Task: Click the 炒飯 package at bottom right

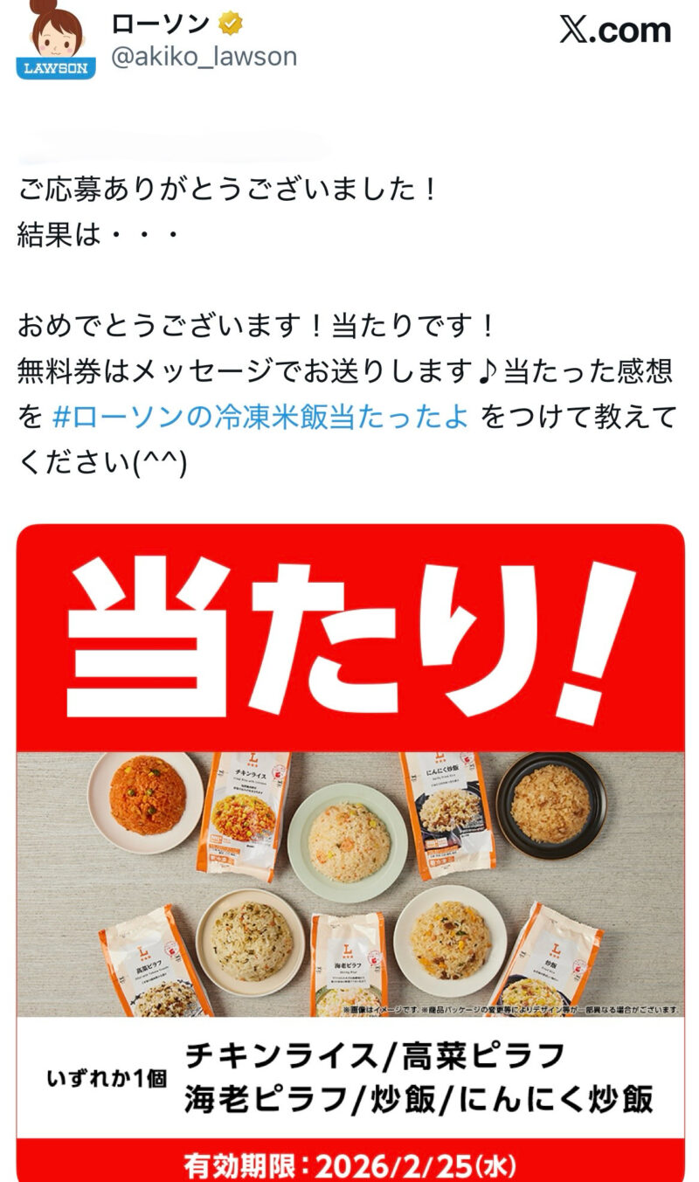Action: [x=546, y=961]
